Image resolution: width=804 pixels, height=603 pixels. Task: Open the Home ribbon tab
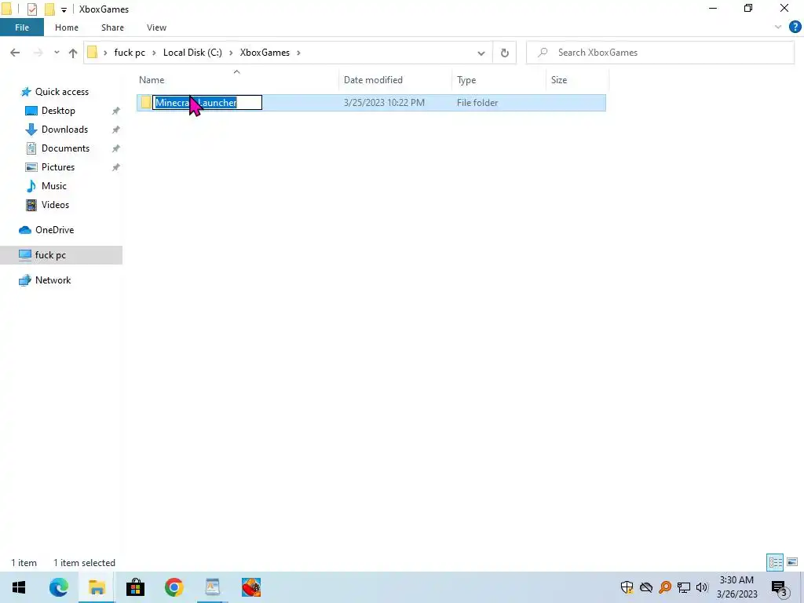pyautogui.click(x=67, y=27)
